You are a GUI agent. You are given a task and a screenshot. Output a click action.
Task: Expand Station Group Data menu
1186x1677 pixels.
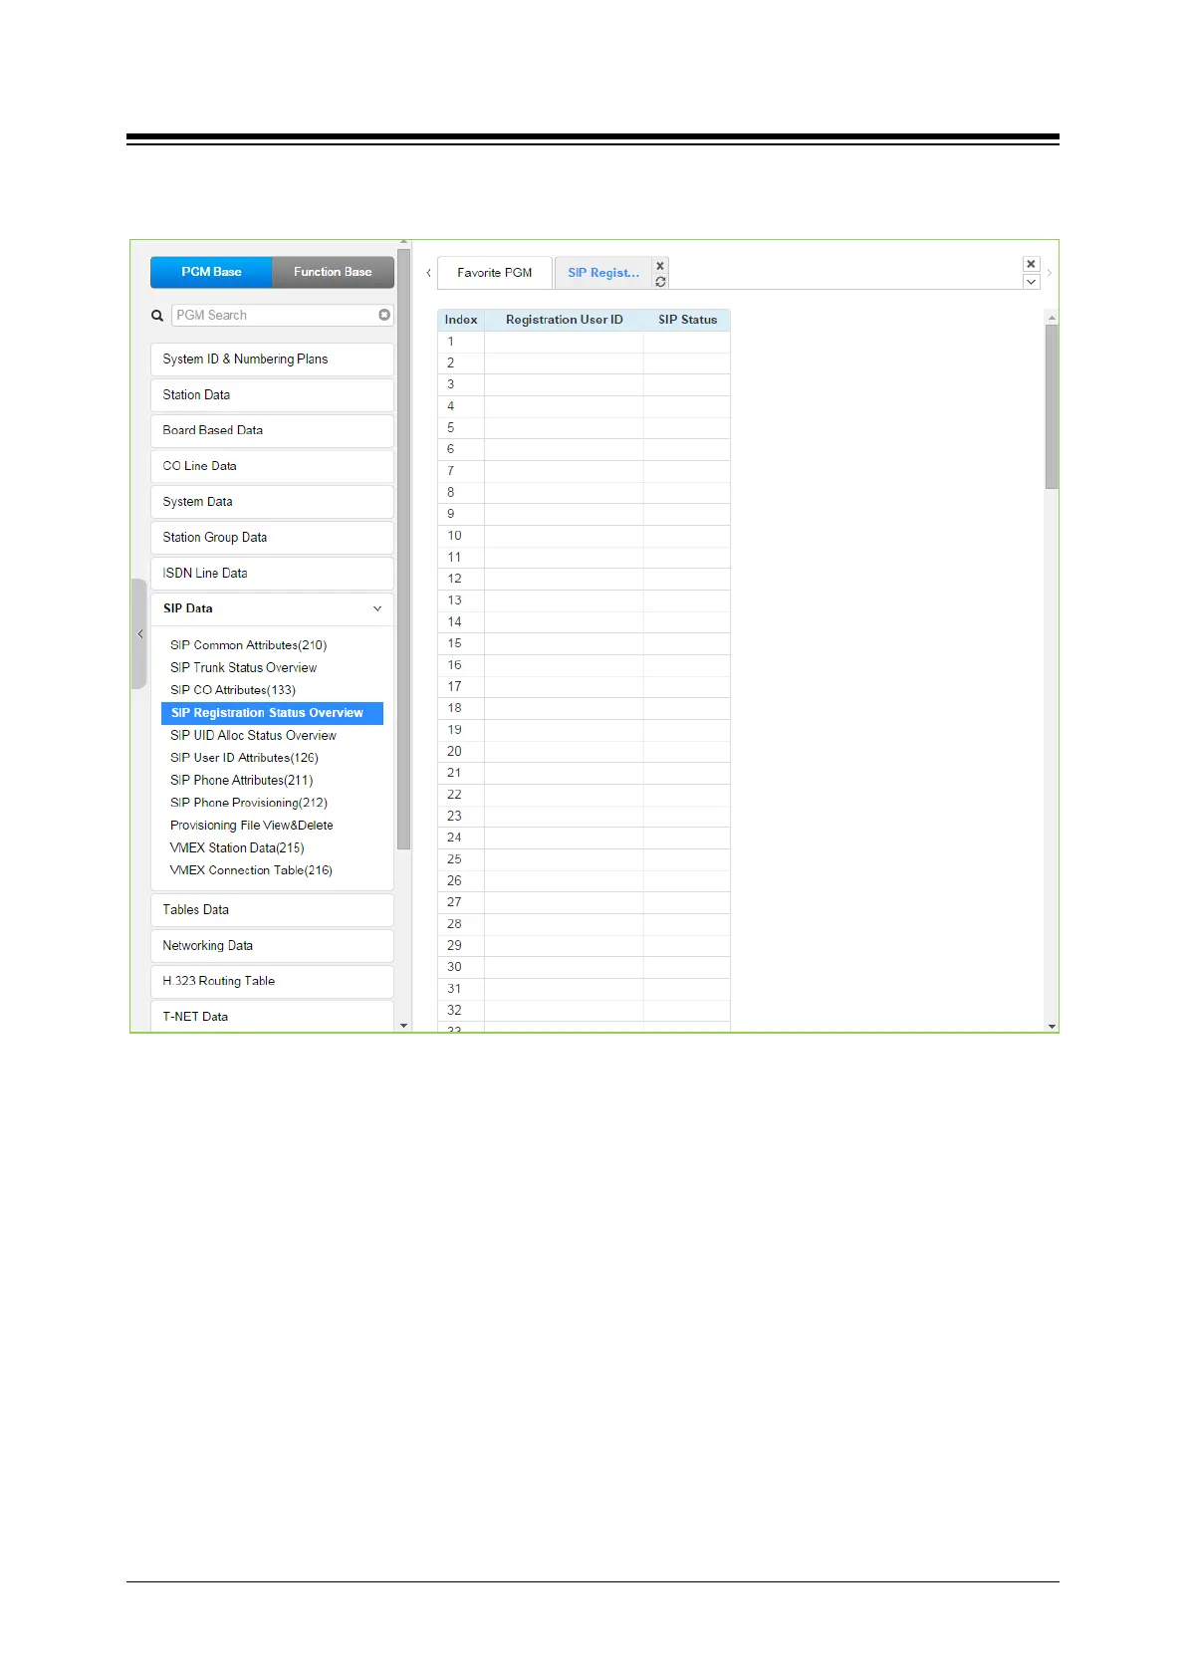pyautogui.click(x=272, y=538)
